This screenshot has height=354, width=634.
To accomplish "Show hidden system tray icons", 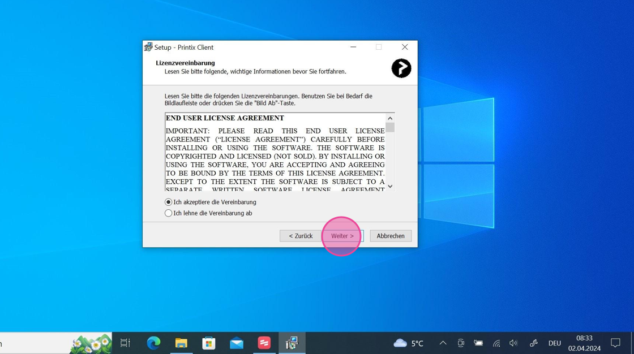I will (443, 343).
